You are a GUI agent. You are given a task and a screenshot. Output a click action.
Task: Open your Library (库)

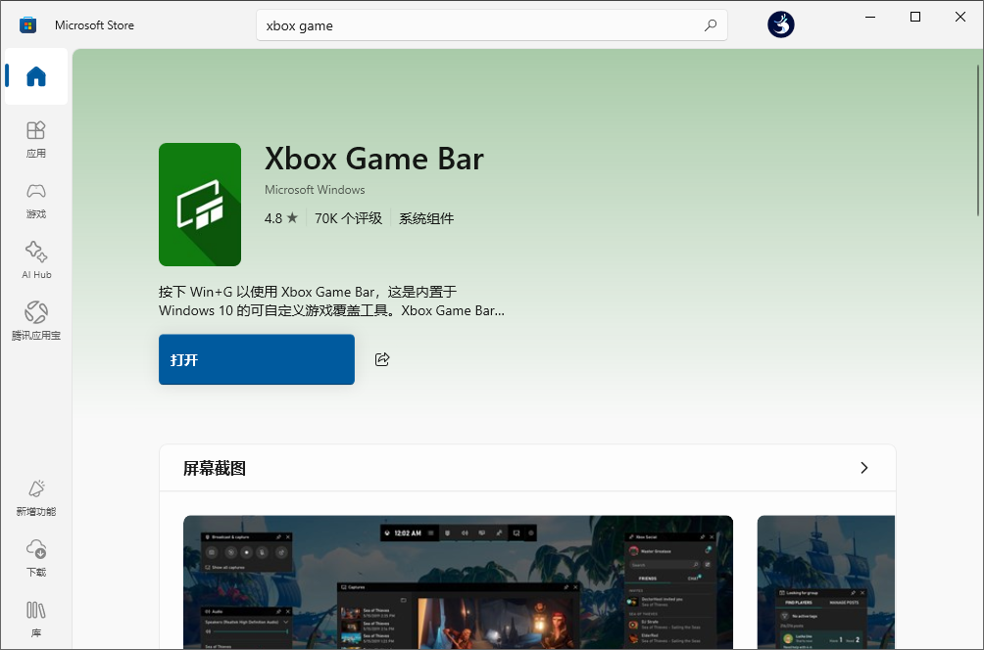(35, 620)
